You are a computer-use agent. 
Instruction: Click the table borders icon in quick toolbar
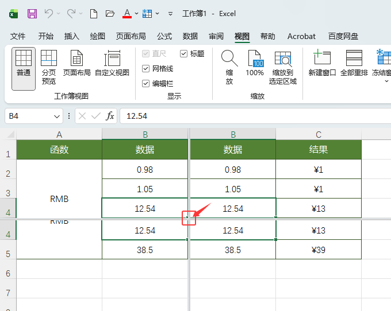(147, 14)
